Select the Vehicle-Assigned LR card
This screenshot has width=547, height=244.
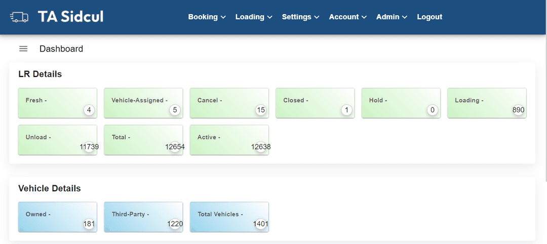143,103
